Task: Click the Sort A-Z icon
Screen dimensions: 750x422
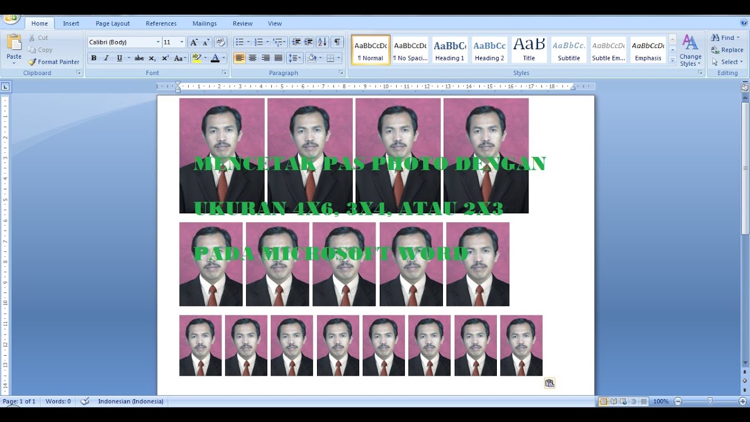Action: point(322,42)
